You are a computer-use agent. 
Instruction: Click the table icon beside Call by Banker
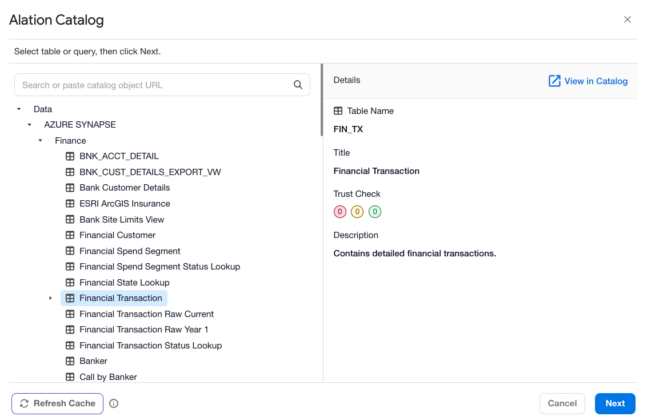coord(70,377)
